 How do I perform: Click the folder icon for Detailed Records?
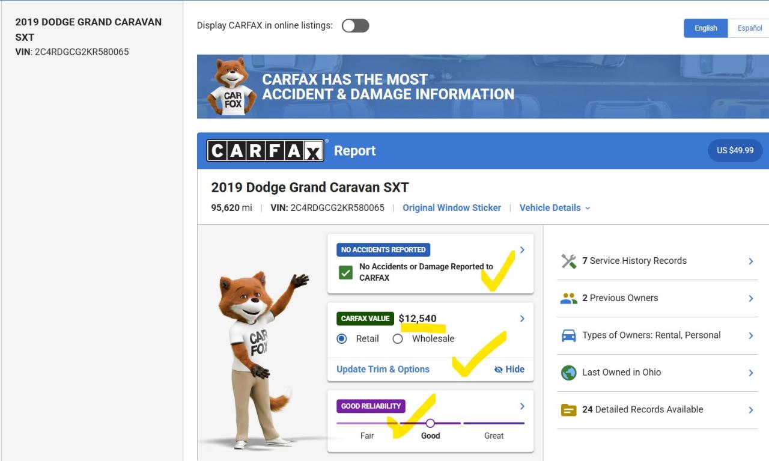[x=568, y=410]
